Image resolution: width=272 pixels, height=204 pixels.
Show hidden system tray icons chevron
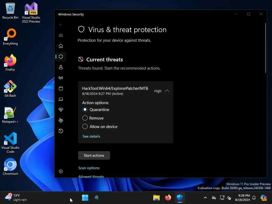point(205,198)
